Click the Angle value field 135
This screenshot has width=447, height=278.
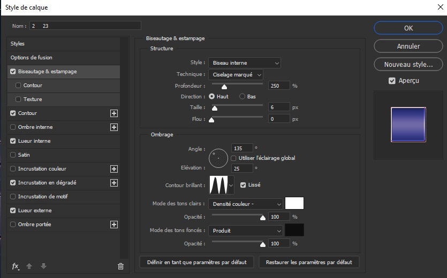pyautogui.click(x=242, y=149)
